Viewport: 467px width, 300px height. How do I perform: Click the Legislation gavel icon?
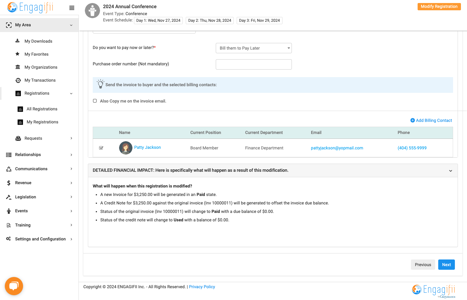pyautogui.click(x=9, y=197)
